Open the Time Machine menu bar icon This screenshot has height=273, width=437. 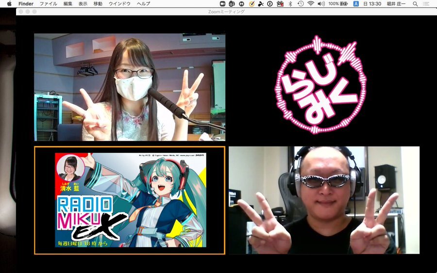pyautogui.click(x=301, y=3)
